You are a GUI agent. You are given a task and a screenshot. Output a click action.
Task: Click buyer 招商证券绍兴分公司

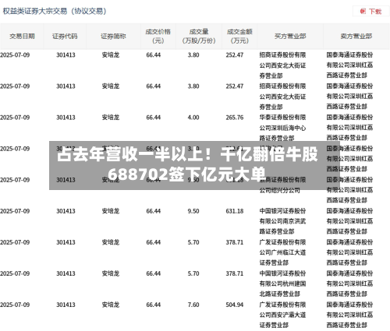pos(282,185)
